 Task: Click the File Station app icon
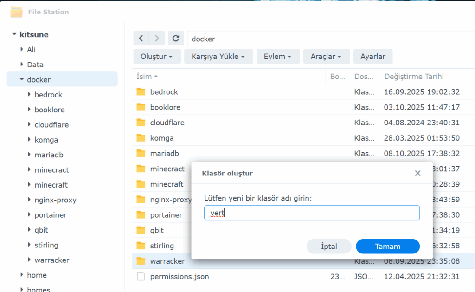[17, 12]
